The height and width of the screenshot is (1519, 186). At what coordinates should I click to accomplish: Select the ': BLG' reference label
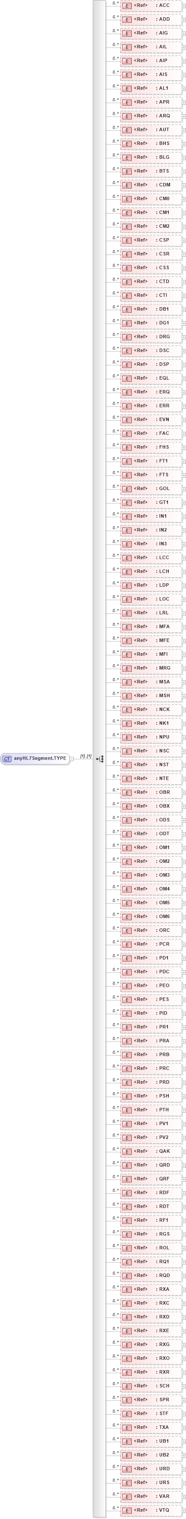click(x=162, y=157)
